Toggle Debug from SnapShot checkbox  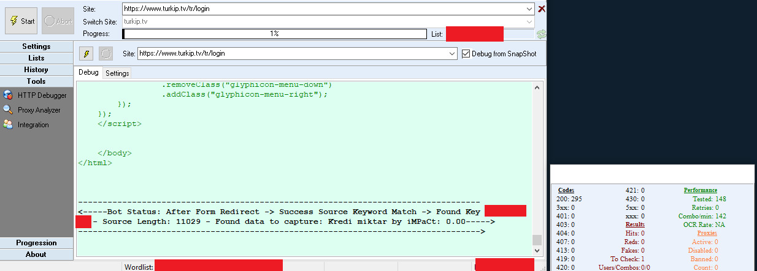pos(466,54)
